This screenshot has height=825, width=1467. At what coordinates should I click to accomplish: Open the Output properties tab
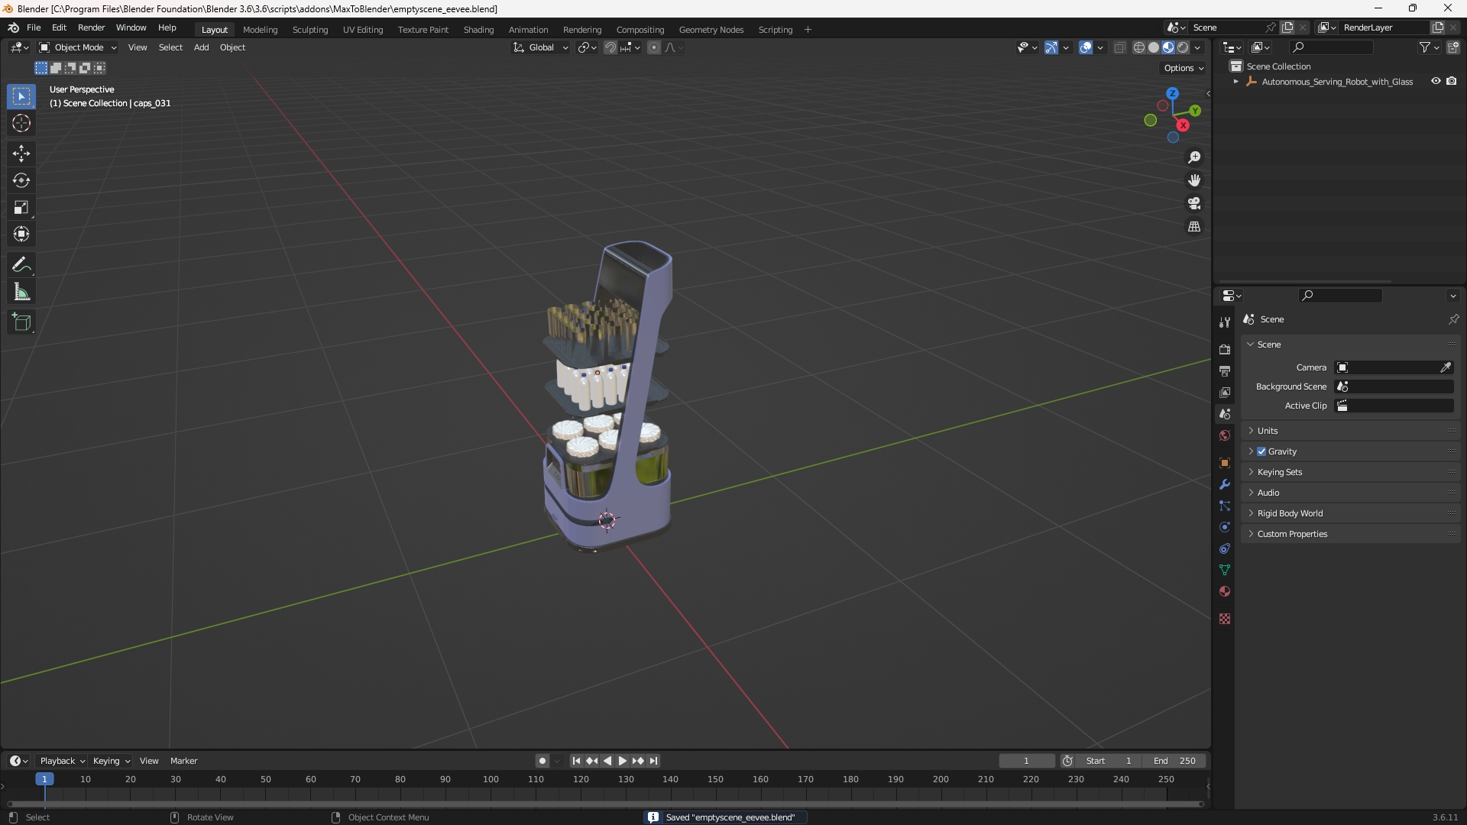tap(1225, 370)
